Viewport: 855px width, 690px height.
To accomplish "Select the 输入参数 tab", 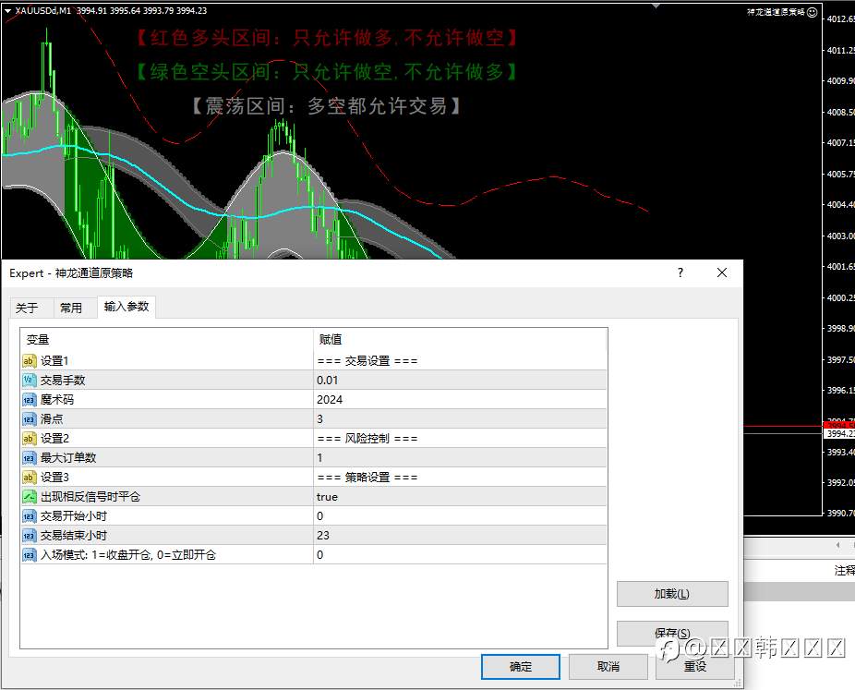I will click(x=126, y=307).
